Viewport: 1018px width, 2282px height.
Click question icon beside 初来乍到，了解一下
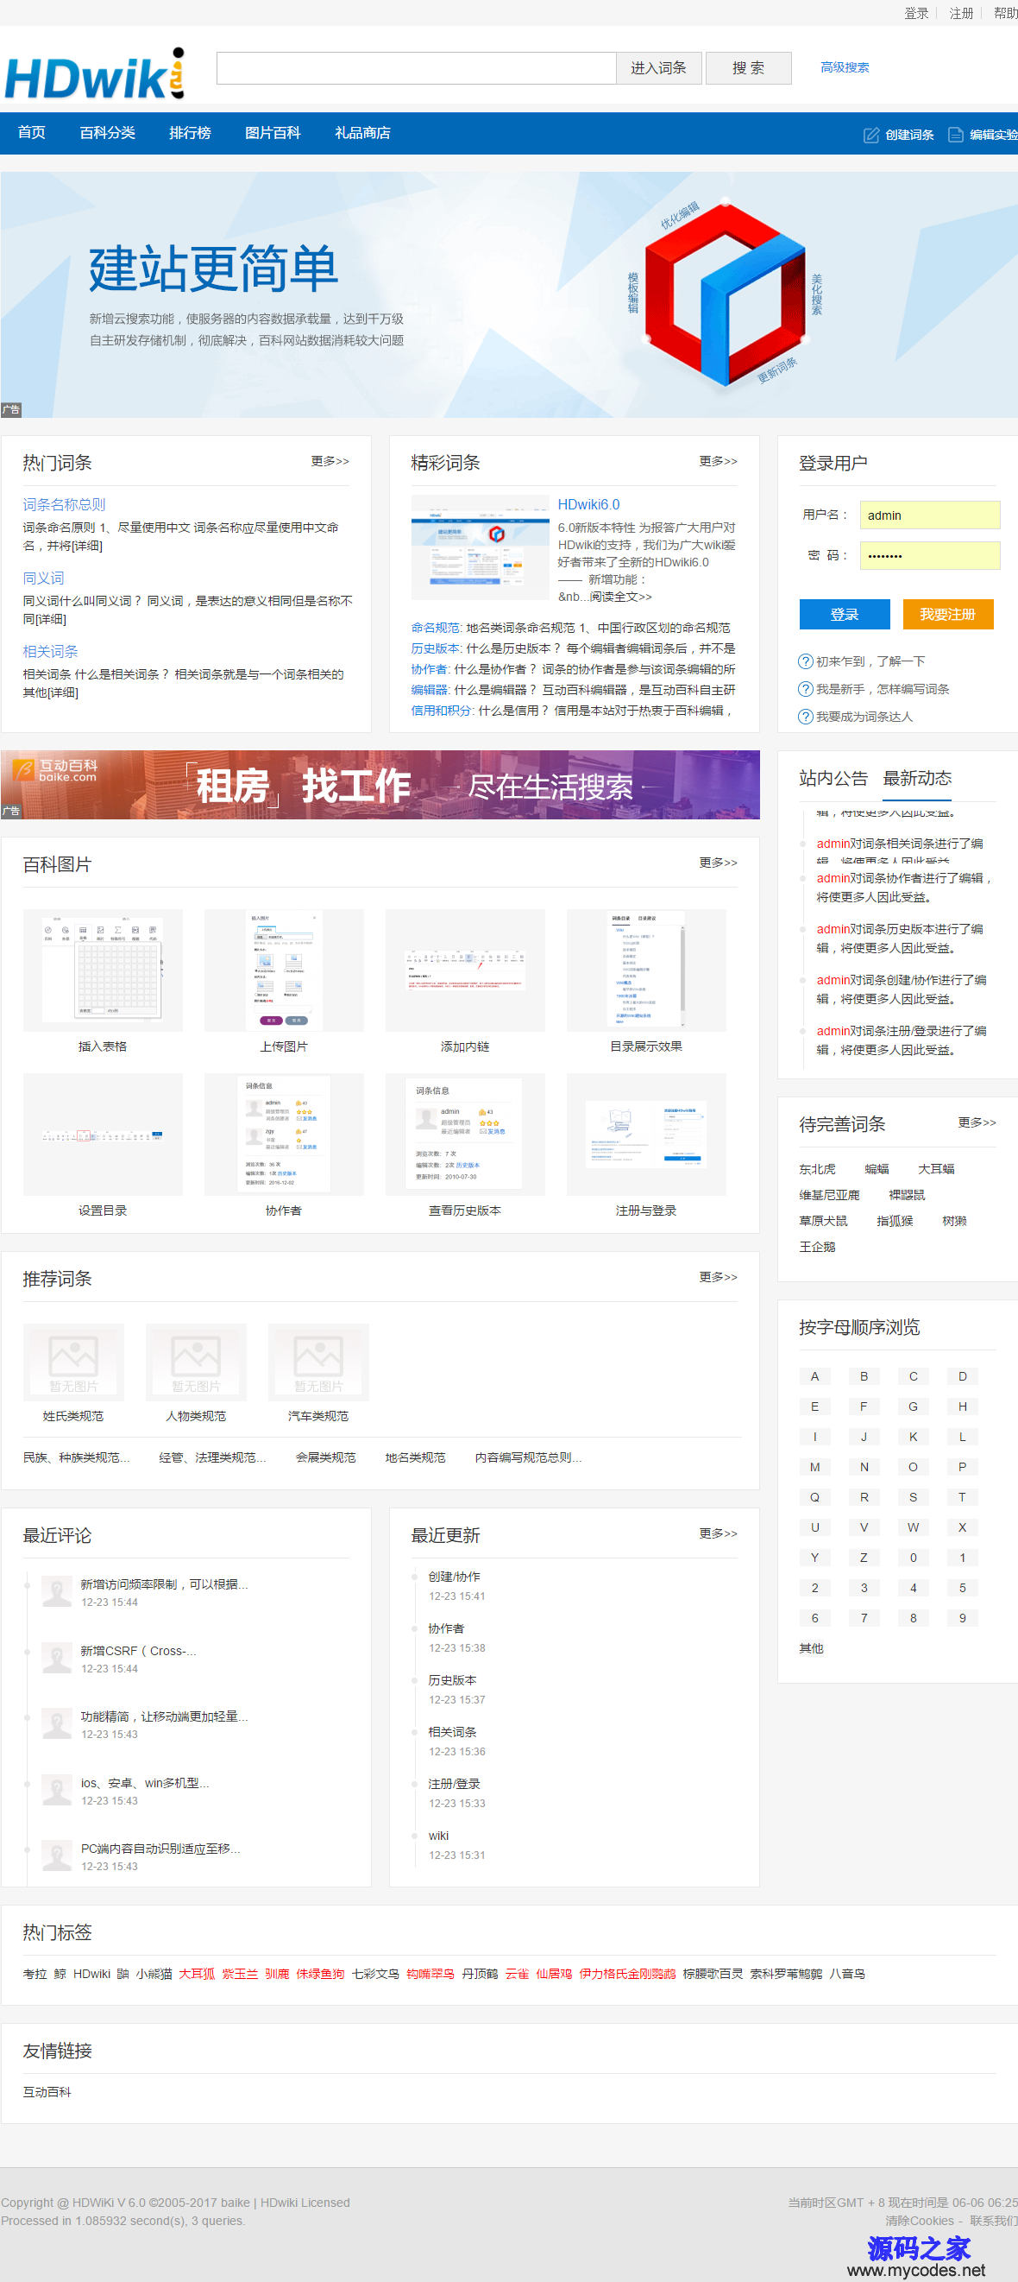click(806, 661)
